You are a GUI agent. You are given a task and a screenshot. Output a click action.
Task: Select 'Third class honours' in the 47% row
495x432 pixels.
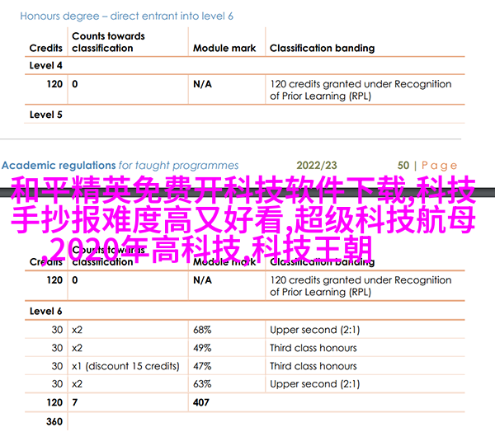click(x=313, y=366)
